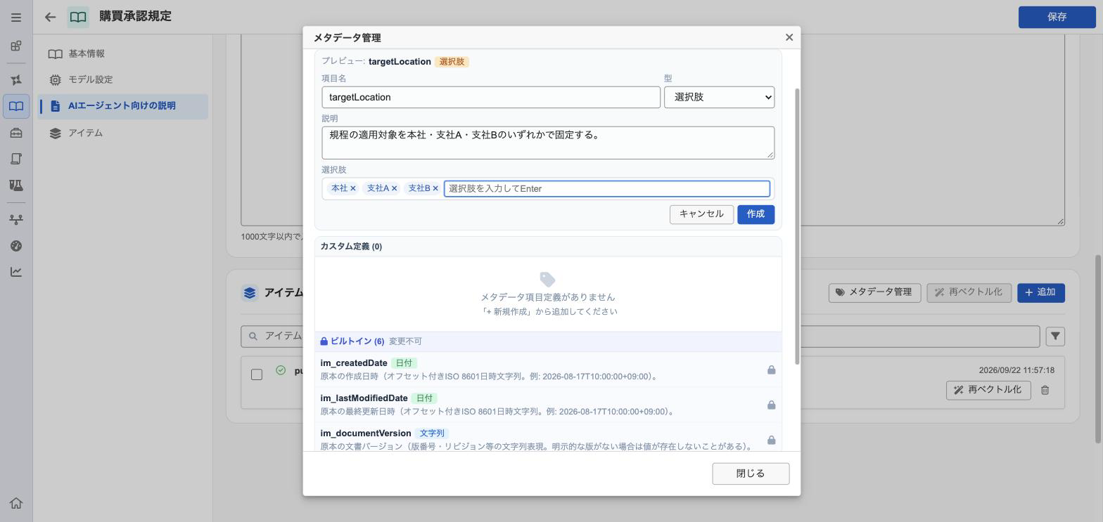Click the 追加 button
The height and width of the screenshot is (522, 1103).
coord(1040,292)
